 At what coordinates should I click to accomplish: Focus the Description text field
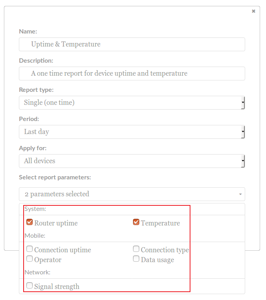tap(132, 73)
